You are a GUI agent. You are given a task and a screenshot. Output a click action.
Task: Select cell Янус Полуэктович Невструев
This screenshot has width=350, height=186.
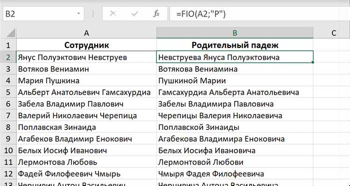[86, 57]
